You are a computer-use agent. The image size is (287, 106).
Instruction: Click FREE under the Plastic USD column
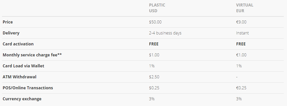(x=154, y=44)
